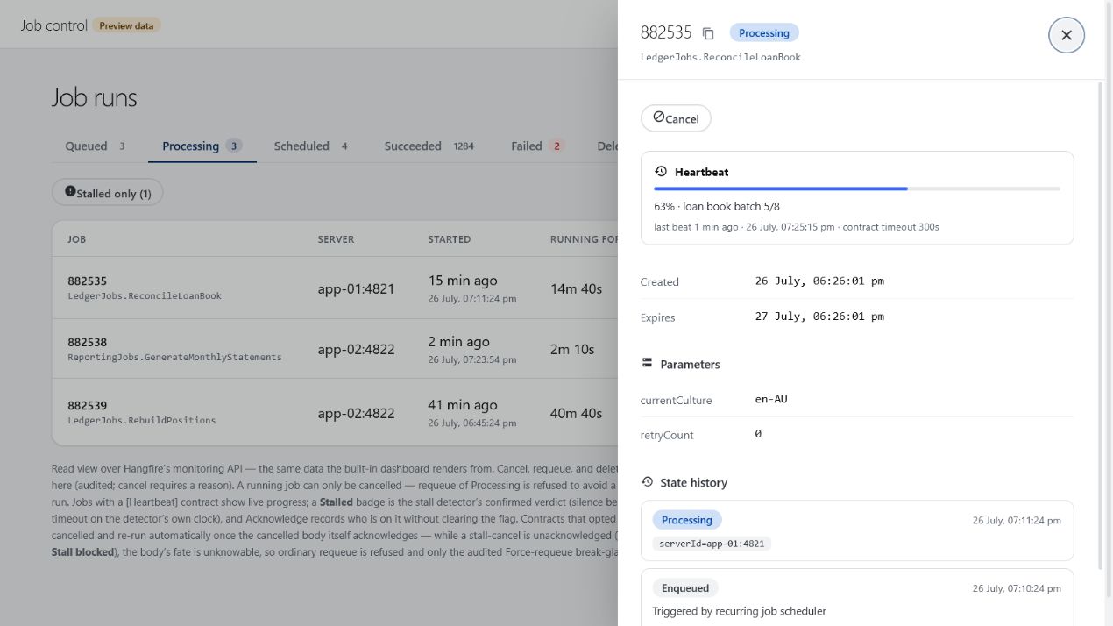The image size is (1113, 626).
Task: Close the job detail panel
Action: pos(1067,35)
